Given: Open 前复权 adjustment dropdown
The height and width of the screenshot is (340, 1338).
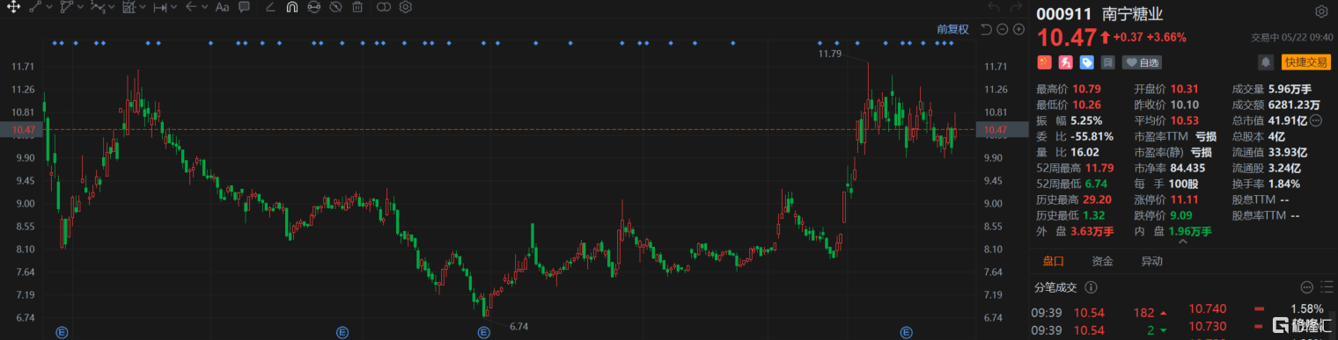Looking at the screenshot, I should (952, 29).
